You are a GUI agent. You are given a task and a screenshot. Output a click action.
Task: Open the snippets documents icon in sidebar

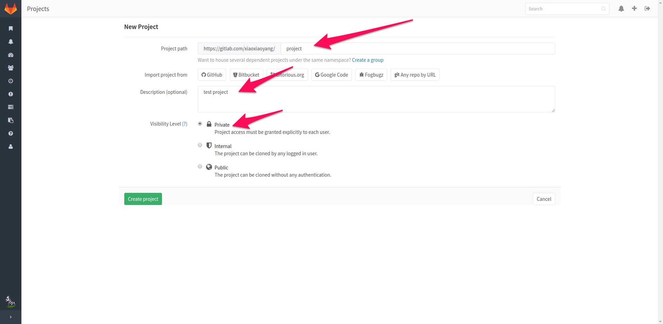pyautogui.click(x=11, y=120)
